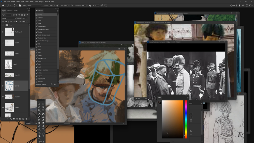Open the File menu
Viewport: 254px width, 143px height.
(5, 1)
